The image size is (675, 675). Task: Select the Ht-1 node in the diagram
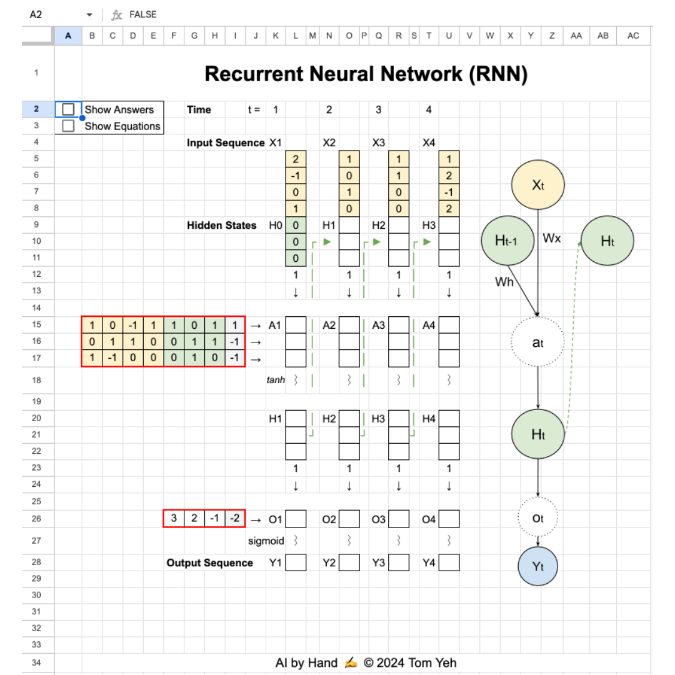[507, 241]
